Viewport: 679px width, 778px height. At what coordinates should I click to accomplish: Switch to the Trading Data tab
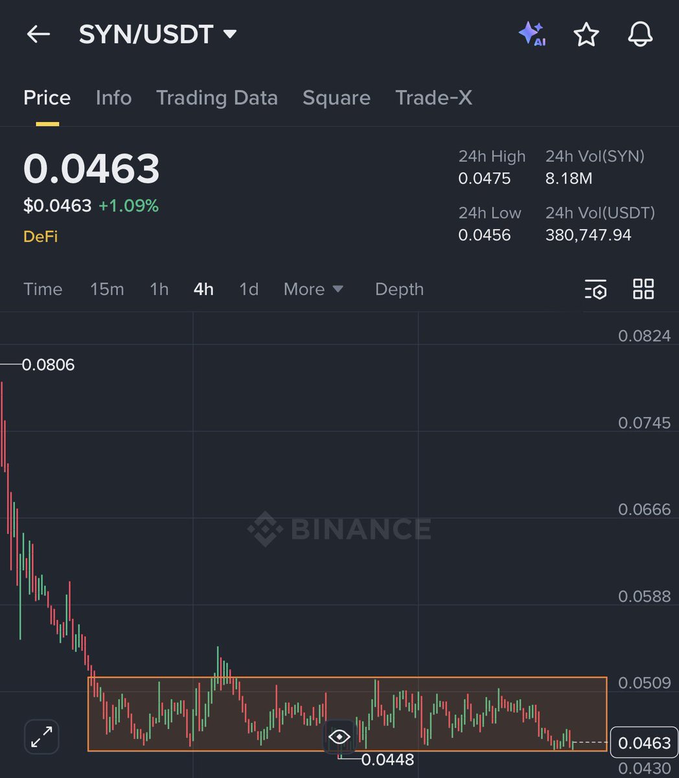(x=217, y=98)
